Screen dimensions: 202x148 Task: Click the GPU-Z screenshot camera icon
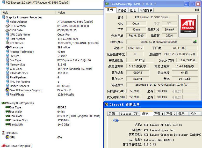click(x=197, y=10)
